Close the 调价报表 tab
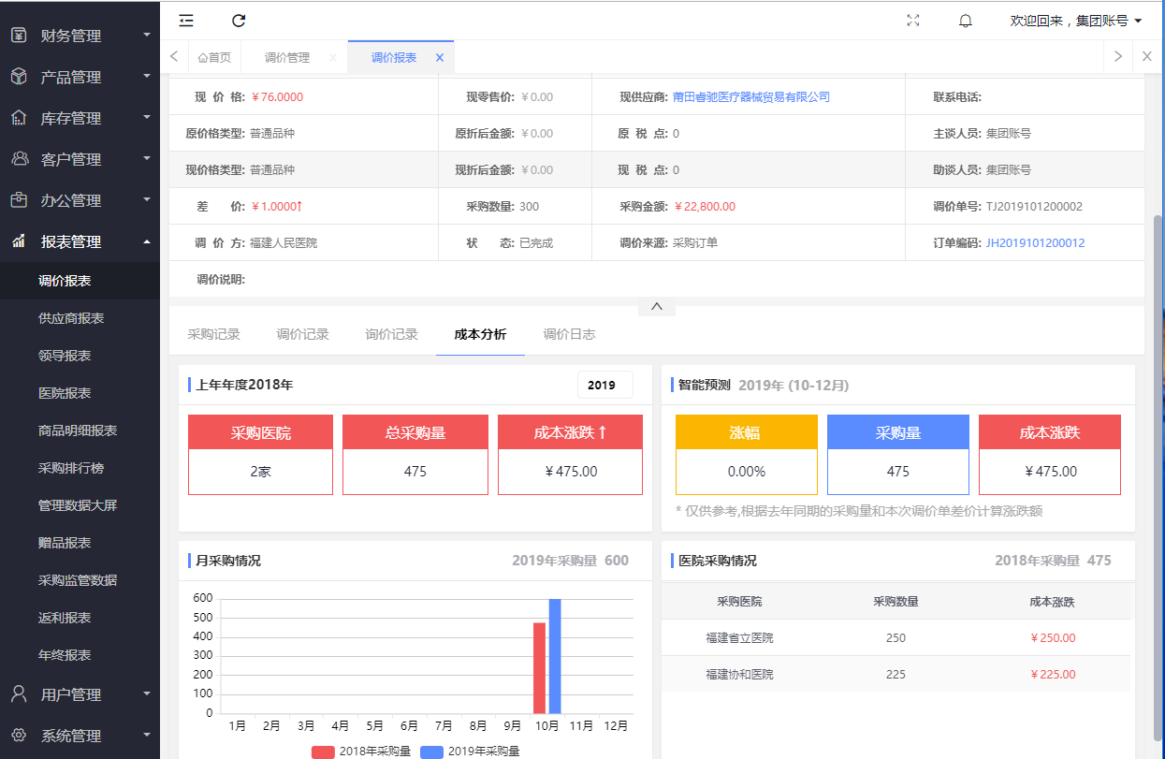 [440, 57]
